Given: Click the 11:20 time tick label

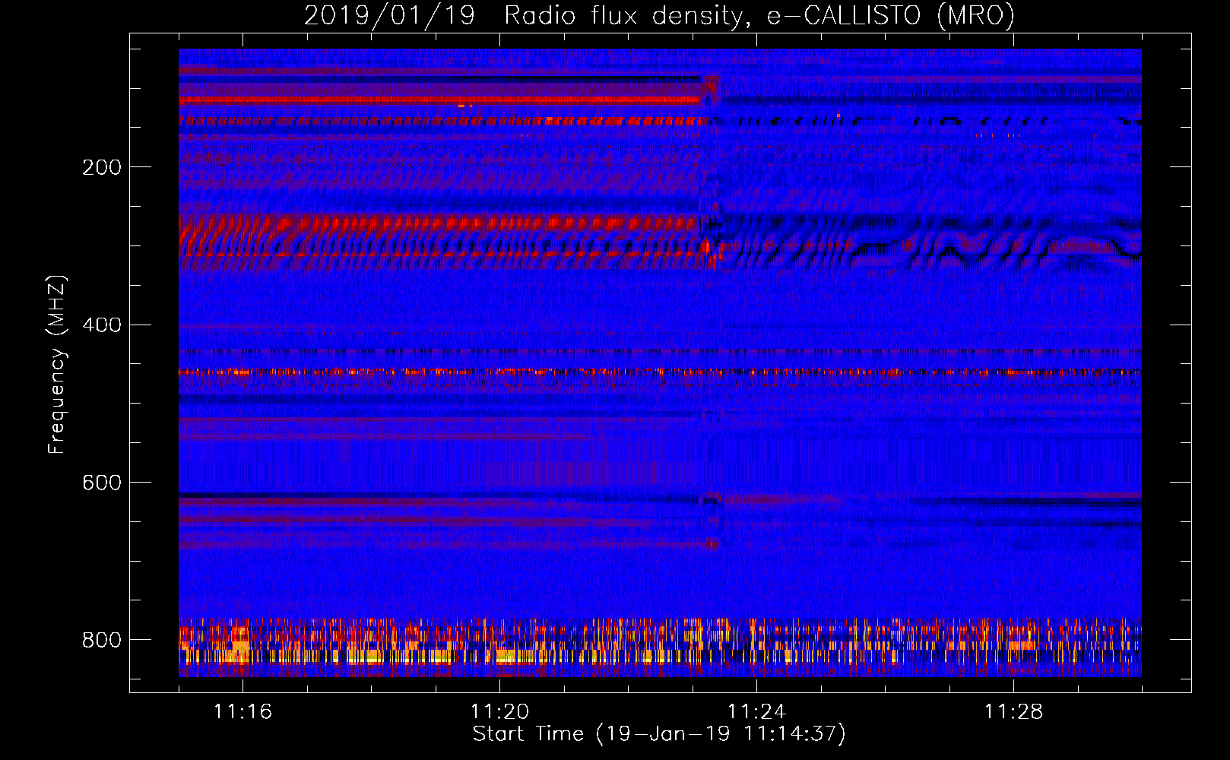Looking at the screenshot, I should 499,711.
